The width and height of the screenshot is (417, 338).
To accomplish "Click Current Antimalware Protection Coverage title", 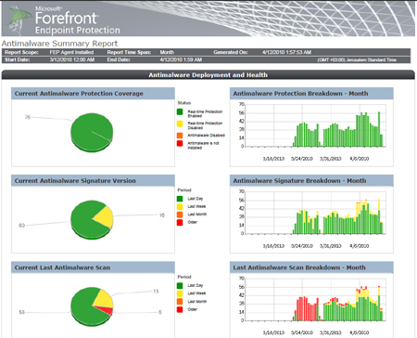I will [x=79, y=94].
